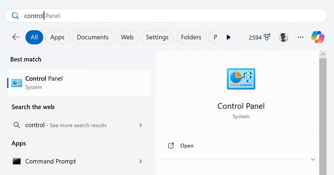Click the scrollbar up arrow

pos(323,54)
